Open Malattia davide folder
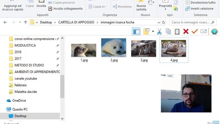Screen dimensions: 220x124 tap(26, 92)
